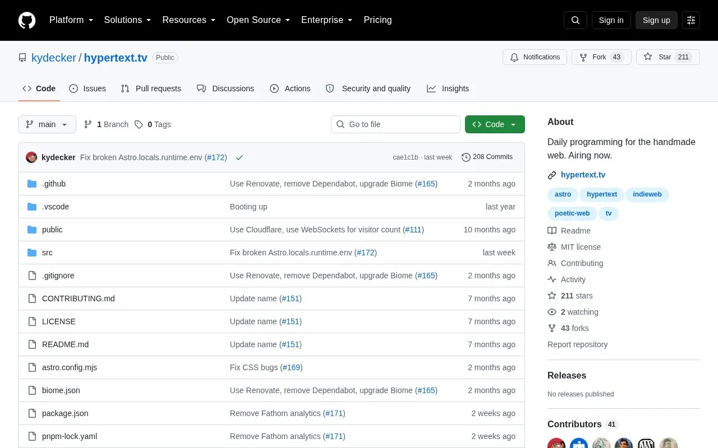The height and width of the screenshot is (448, 718).
Task: Expand the Enterprise menu
Action: point(327,20)
